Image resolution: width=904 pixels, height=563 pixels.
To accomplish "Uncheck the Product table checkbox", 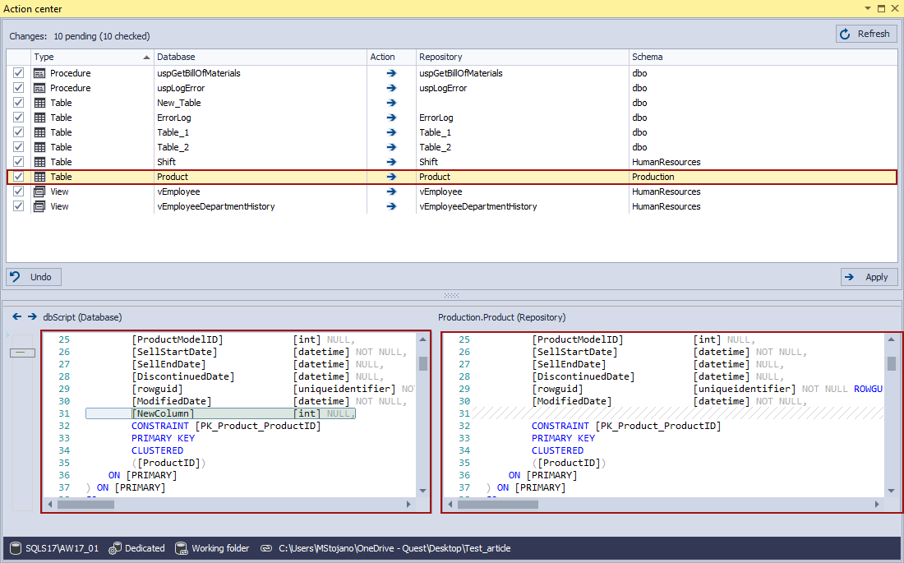I will tap(18, 177).
